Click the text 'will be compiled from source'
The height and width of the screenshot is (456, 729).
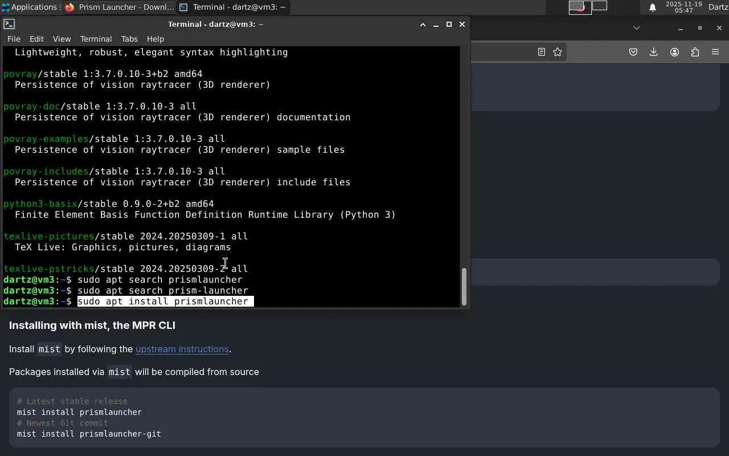pos(197,372)
